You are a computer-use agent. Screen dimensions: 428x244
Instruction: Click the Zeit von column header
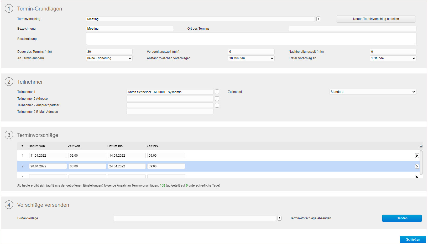pyautogui.click(x=74, y=146)
